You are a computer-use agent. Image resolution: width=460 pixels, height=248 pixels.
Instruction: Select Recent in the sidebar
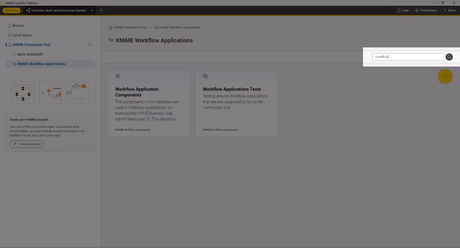[18, 25]
